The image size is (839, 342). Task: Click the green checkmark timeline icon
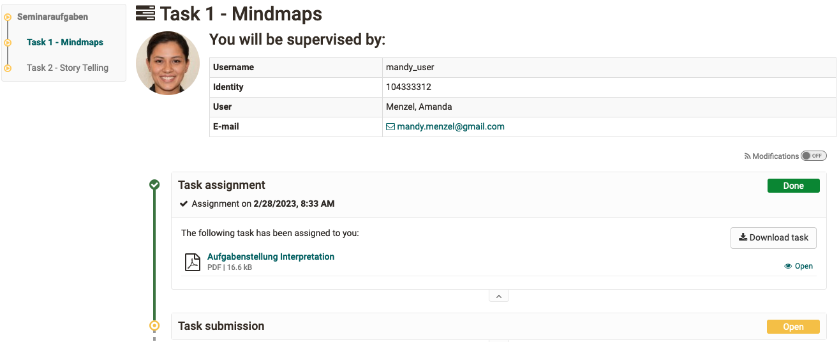click(154, 185)
